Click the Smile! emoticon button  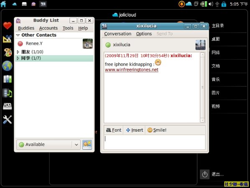pos(157,130)
